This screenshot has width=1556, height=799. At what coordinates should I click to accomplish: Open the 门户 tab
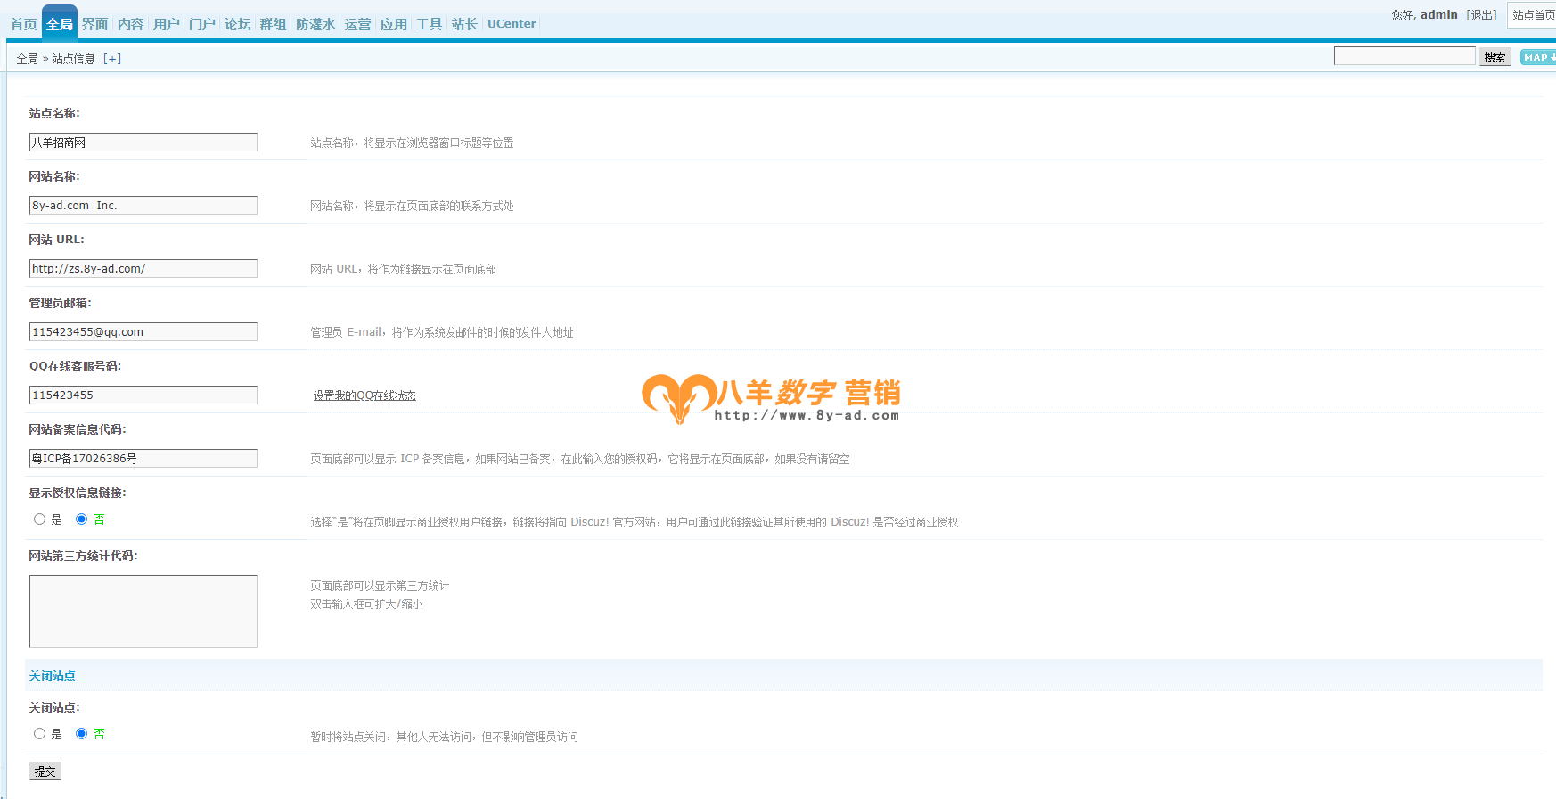click(x=202, y=24)
